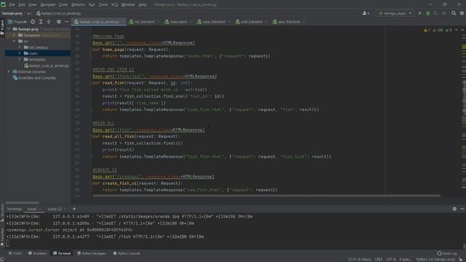
Task: Open the TODO tool window button
Action: [x=15, y=253]
